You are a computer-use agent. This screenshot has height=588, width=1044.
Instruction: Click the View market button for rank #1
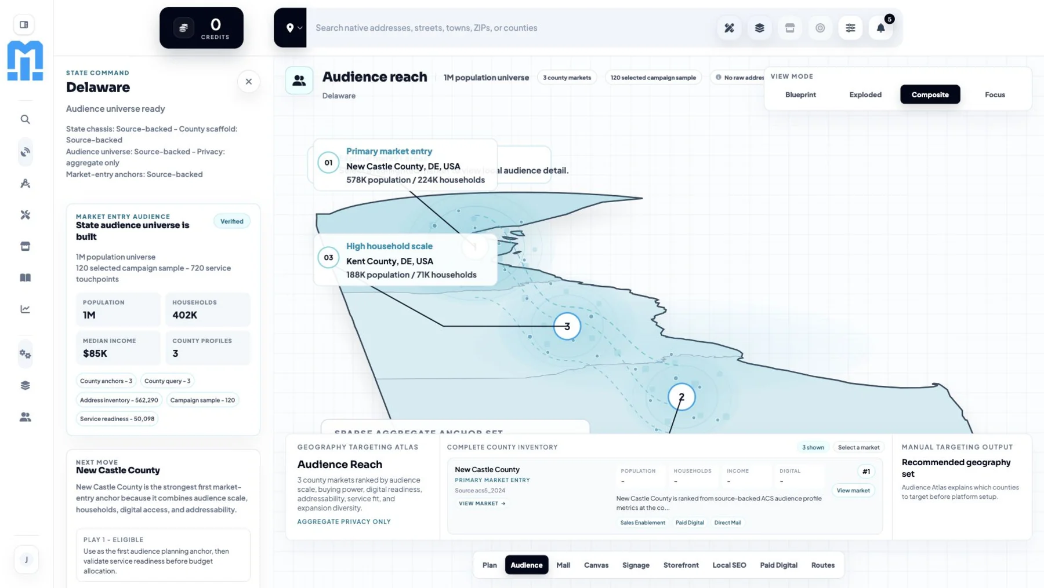853,491
